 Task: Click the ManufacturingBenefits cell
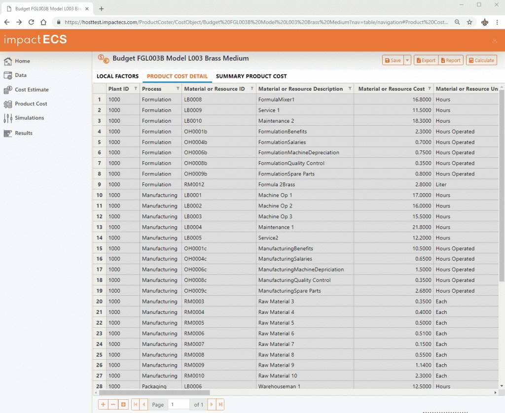click(305, 248)
